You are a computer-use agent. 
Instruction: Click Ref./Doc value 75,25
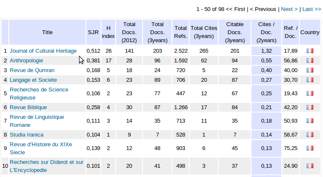(291, 148)
